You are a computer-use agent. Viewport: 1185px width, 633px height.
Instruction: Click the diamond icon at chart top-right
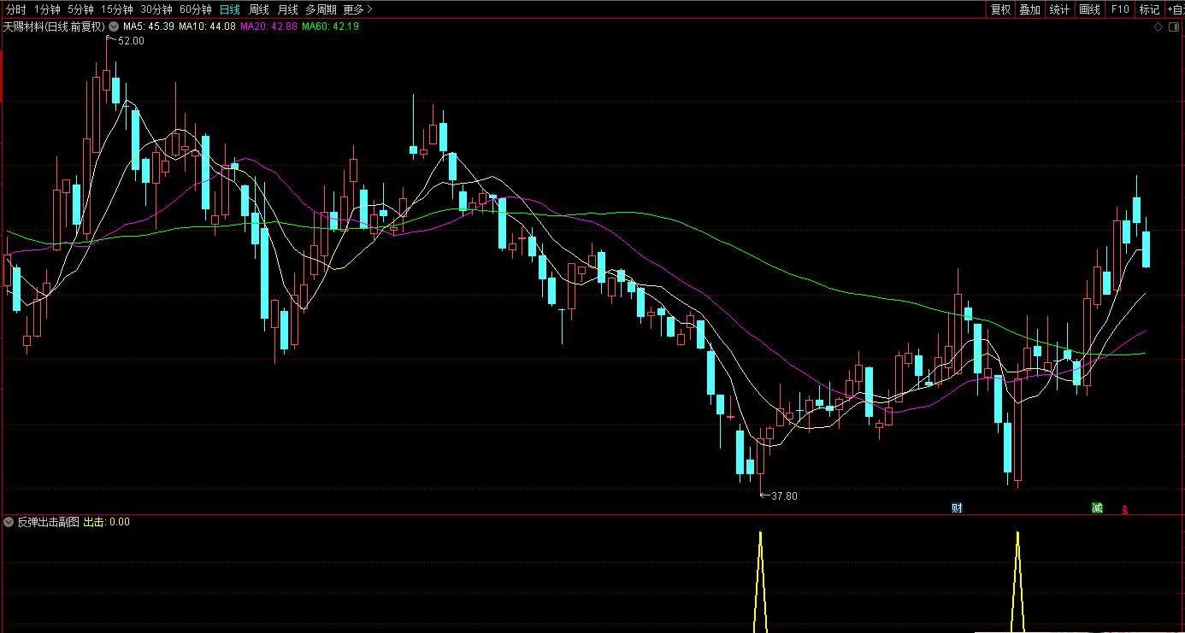pos(1158,26)
